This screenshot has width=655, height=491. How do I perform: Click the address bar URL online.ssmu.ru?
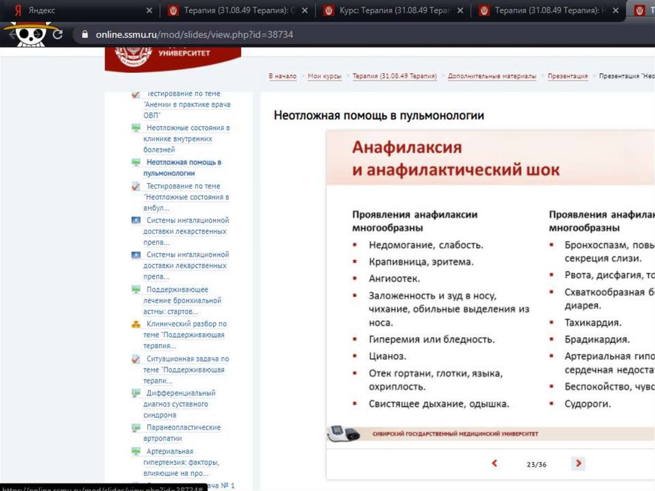[x=194, y=35]
